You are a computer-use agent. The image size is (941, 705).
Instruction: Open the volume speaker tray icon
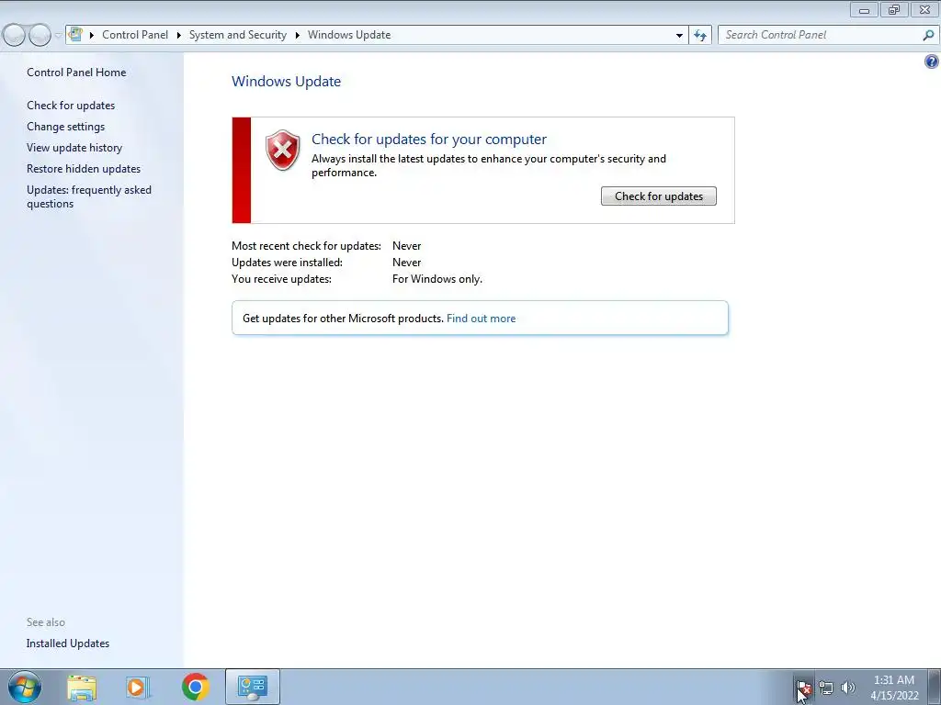(848, 688)
